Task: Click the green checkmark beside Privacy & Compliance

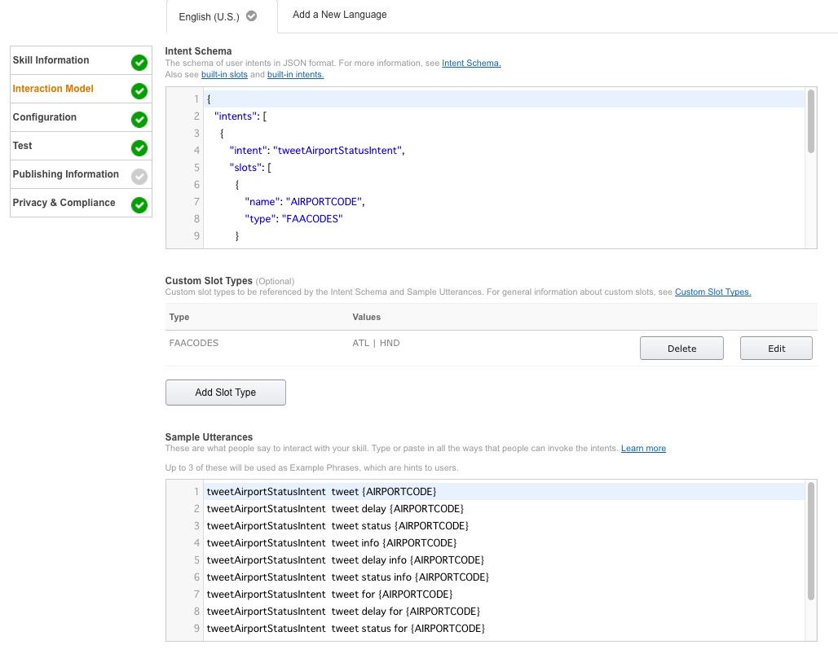Action: pyautogui.click(x=139, y=204)
